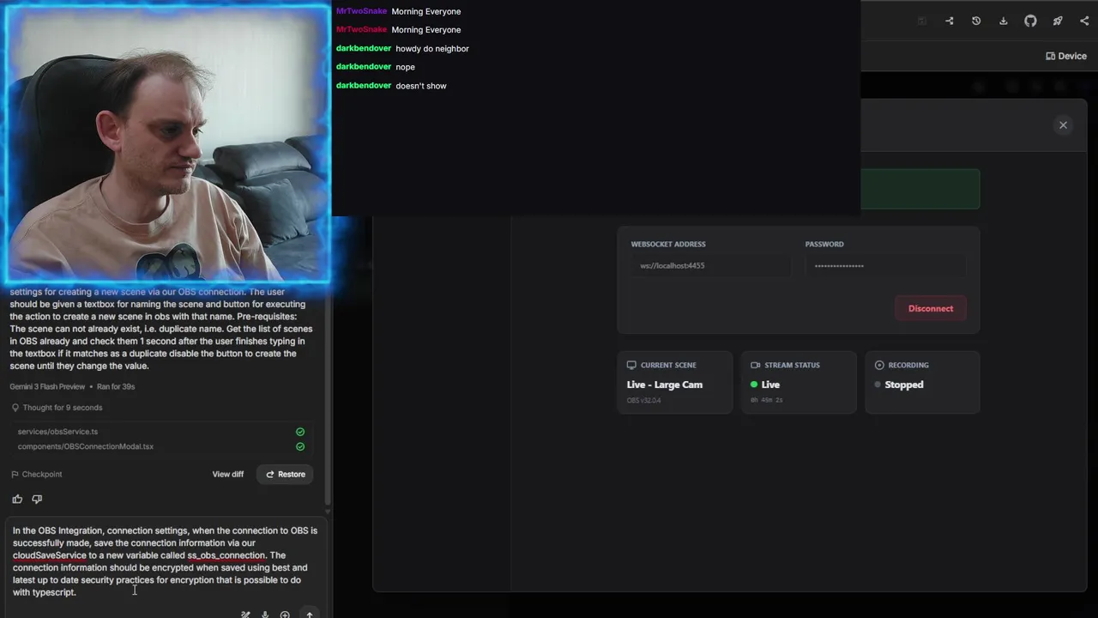This screenshot has width=1098, height=618.
Task: Open the services/obsService.ts file entry
Action: pyautogui.click(x=57, y=432)
